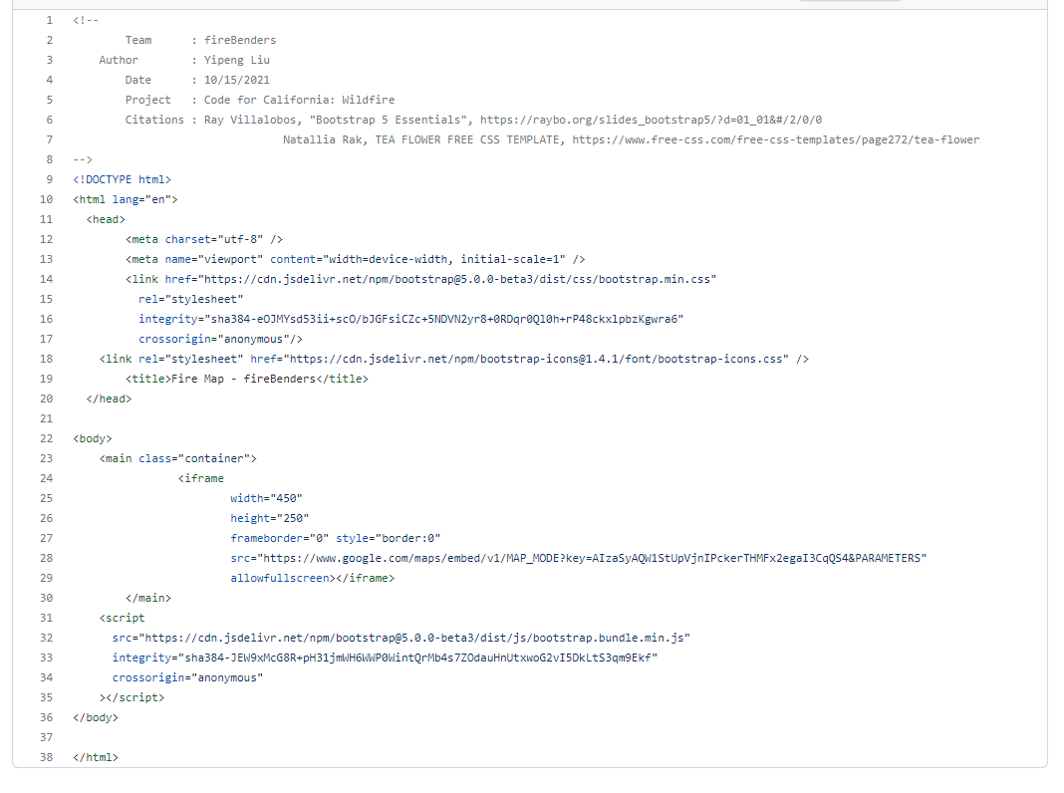Click crossorigin="anonymous" on line 34

pyautogui.click(x=188, y=677)
